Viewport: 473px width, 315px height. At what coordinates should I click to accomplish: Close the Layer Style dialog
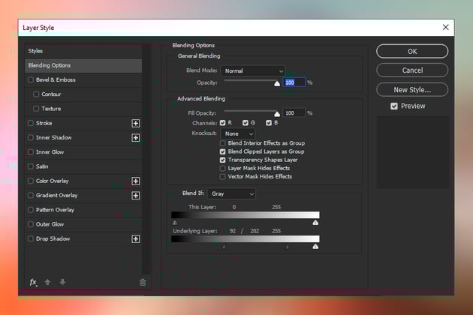click(x=445, y=28)
